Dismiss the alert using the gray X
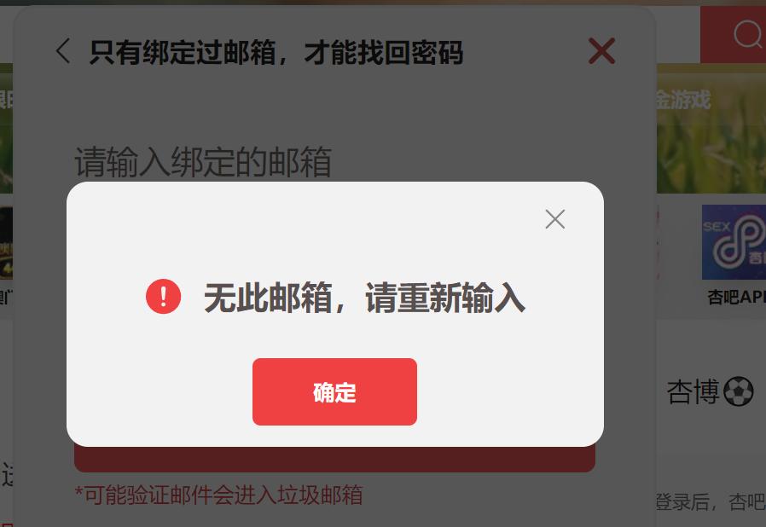This screenshot has width=766, height=527. [x=555, y=219]
